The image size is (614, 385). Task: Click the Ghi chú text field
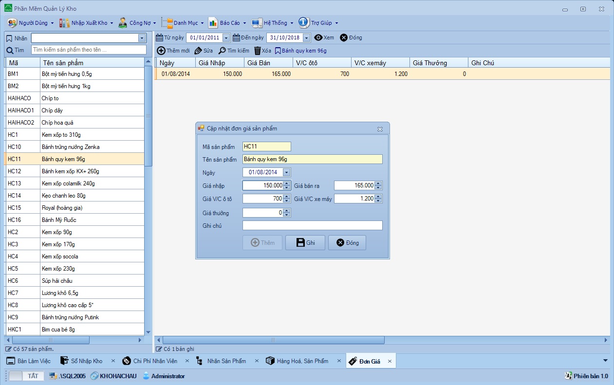[x=312, y=225]
